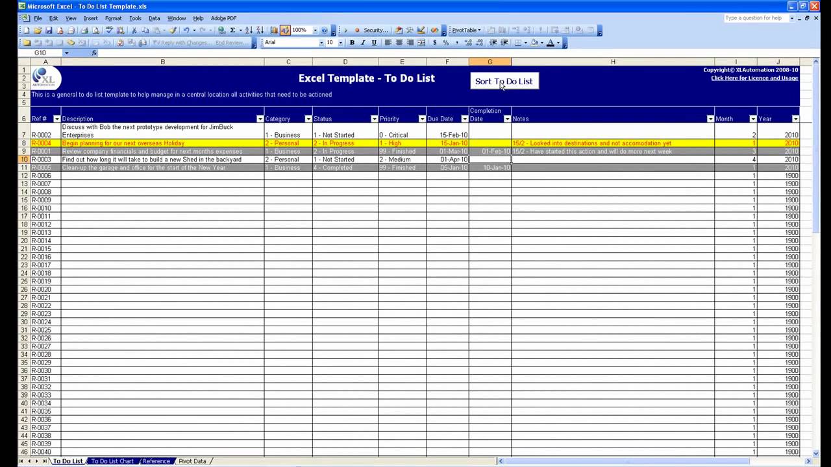Click the Print icon
Viewport: 831px width, 467px height.
(84, 30)
